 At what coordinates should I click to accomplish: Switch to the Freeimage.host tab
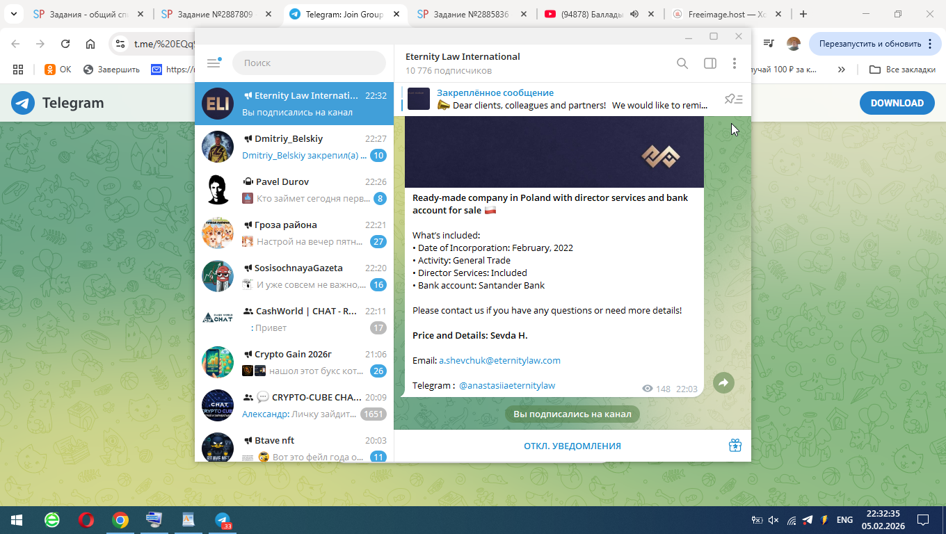[725, 14]
